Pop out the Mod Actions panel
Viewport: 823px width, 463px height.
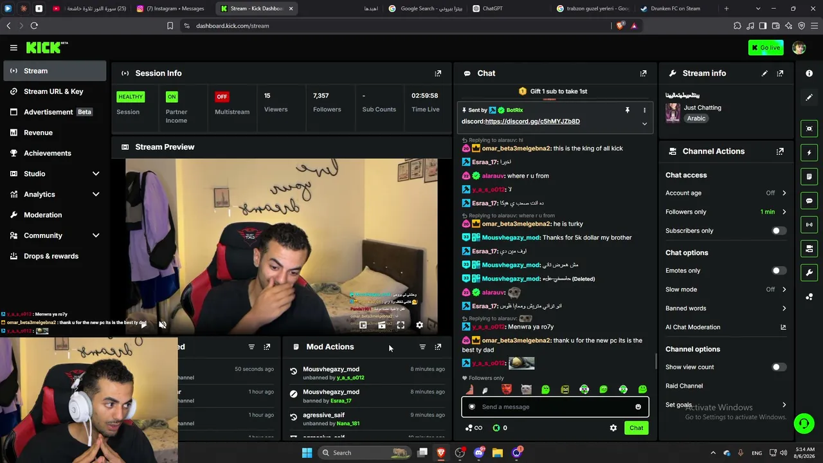click(438, 347)
